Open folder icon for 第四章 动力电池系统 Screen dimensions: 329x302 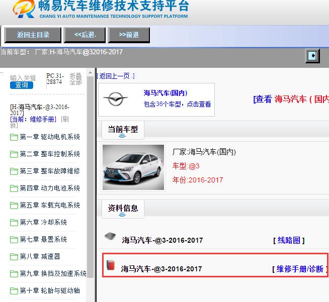(14, 188)
